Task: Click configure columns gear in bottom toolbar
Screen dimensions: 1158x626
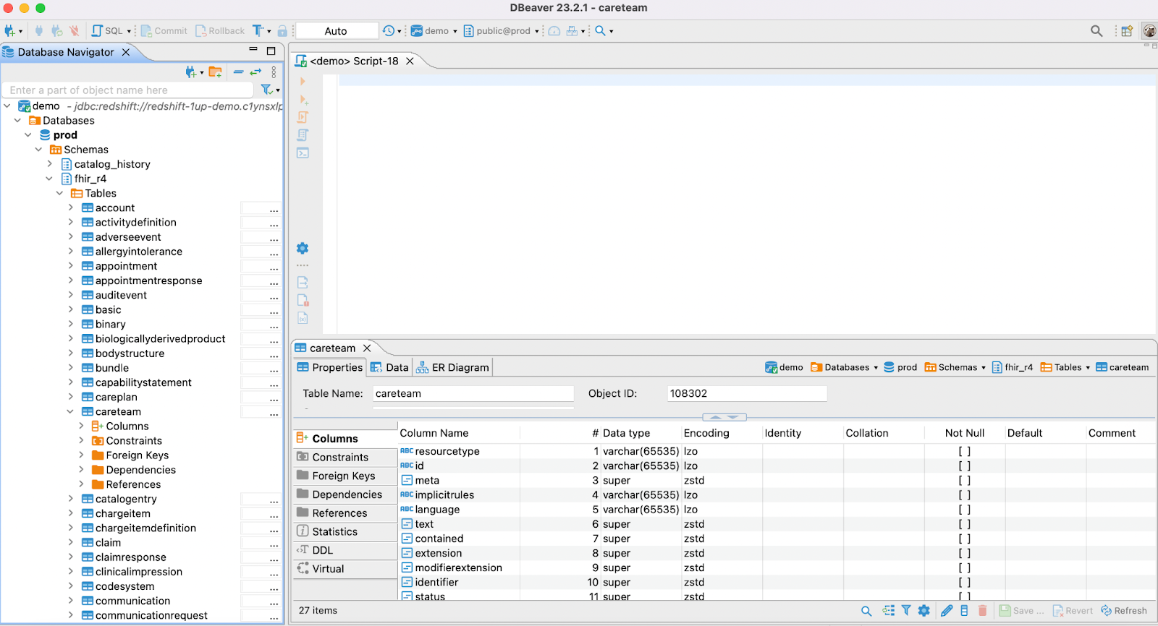Action: 924,611
